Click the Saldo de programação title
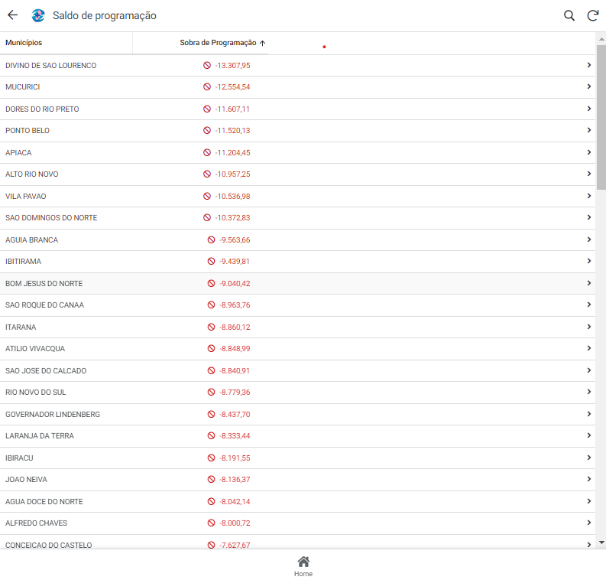This screenshot has width=606, height=580. coord(105,15)
